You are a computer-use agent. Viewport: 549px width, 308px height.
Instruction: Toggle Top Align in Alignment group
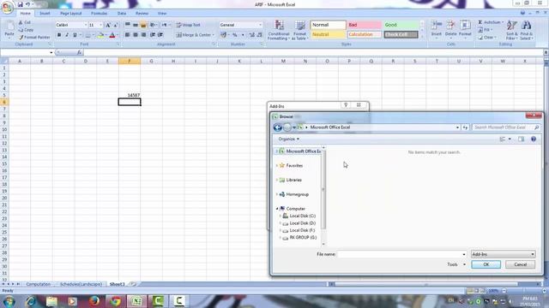(x=128, y=25)
